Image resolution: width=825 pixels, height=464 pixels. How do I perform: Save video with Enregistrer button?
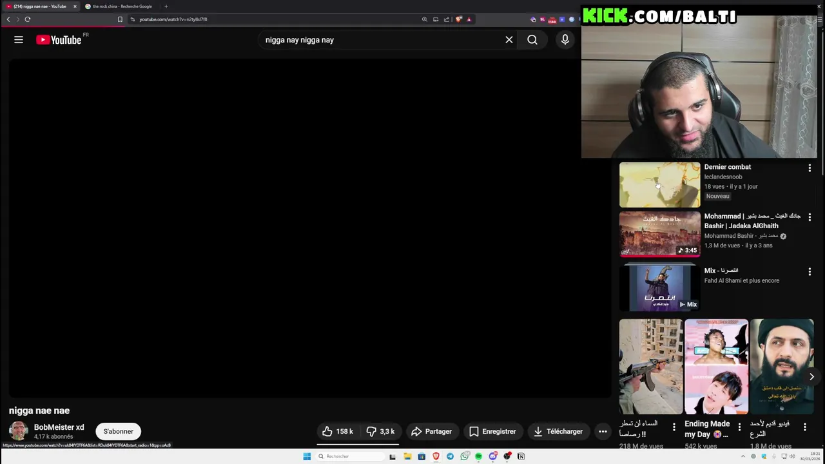(492, 431)
